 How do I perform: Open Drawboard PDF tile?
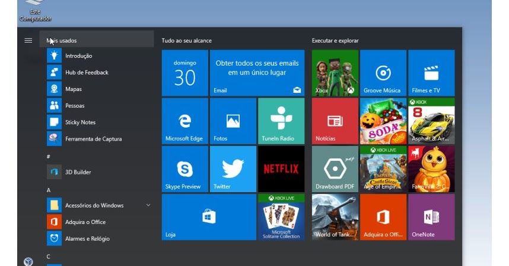point(335,169)
